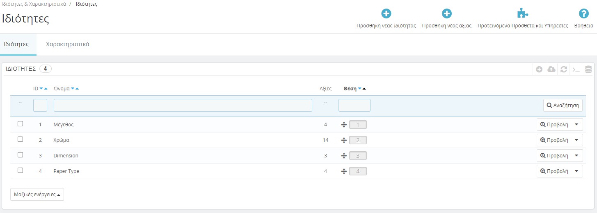Check the Paper Type row checkbox
This screenshot has height=213, width=597.
[x=20, y=170]
